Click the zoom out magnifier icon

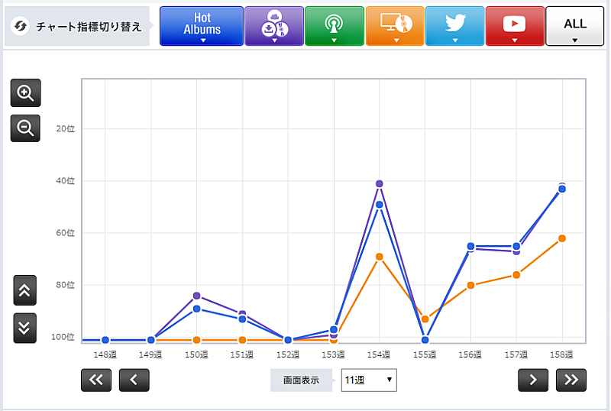pos(25,128)
